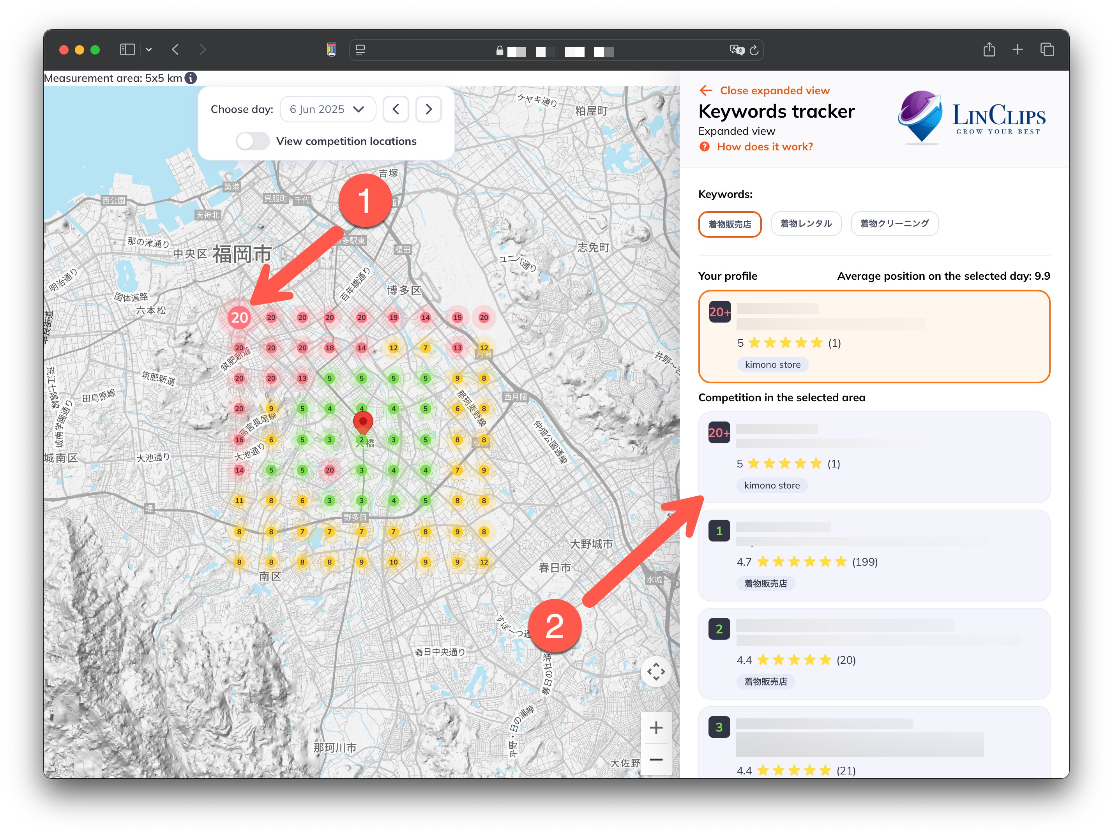Toggle the Safari sidebar
Image resolution: width=1113 pixels, height=836 pixels.
tap(127, 49)
